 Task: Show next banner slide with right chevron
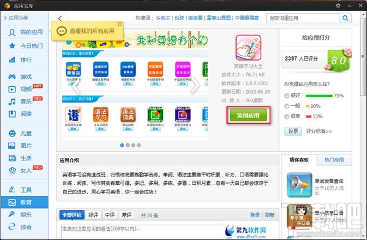coord(196,86)
